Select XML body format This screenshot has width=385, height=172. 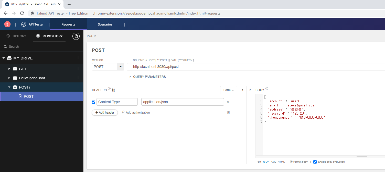273,162
